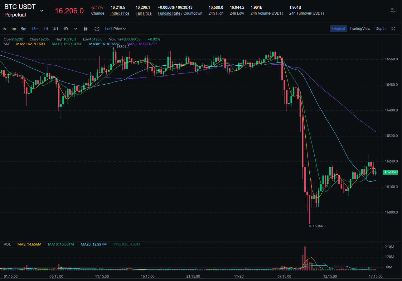Image resolution: width=402 pixels, height=281 pixels.
Task: Click the green 16206.0 current price tag
Action: (x=390, y=172)
